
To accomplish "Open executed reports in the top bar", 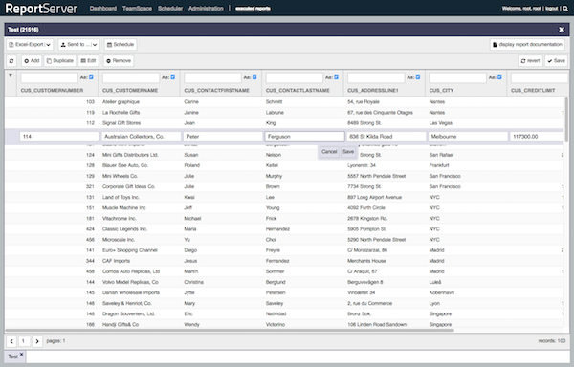I will pyautogui.click(x=253, y=9).
